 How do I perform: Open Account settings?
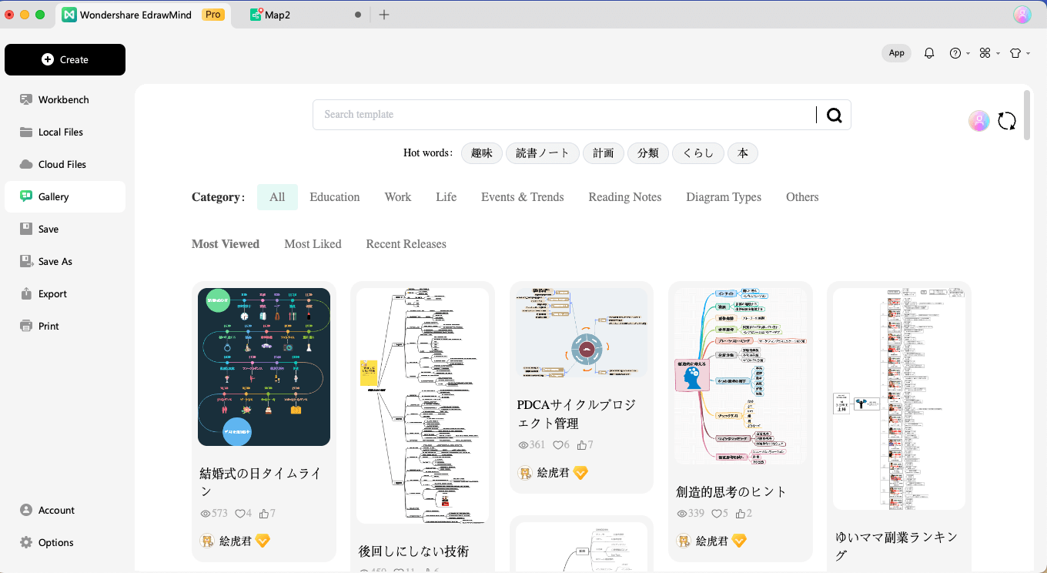(65, 510)
